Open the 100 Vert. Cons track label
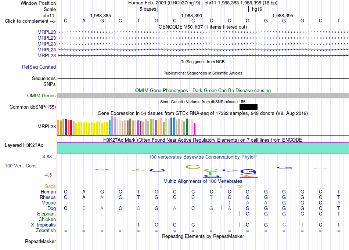This screenshot has height=250, width=349. click(x=21, y=166)
